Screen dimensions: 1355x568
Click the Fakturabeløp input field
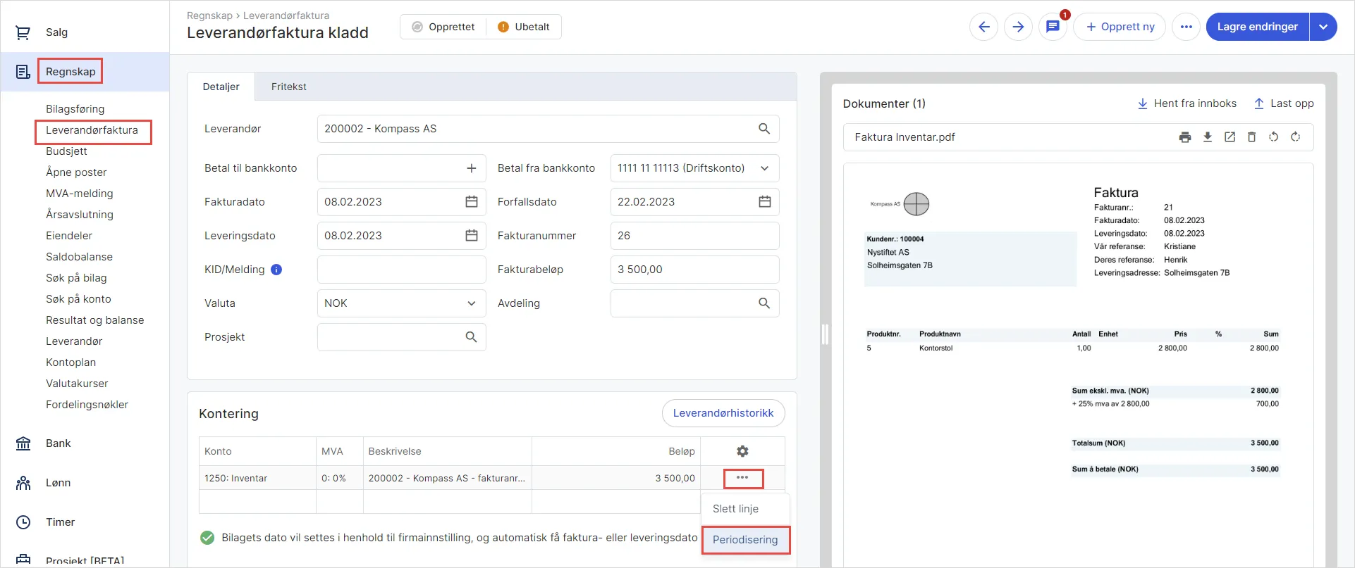694,270
